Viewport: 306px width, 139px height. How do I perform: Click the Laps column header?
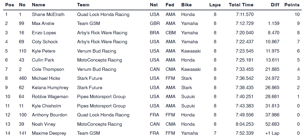215,5
